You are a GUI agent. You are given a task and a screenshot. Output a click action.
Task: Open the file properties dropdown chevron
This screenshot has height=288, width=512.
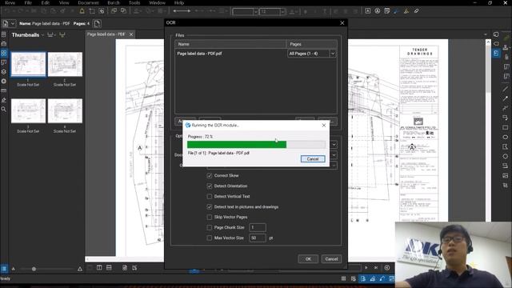(x=13, y=23)
